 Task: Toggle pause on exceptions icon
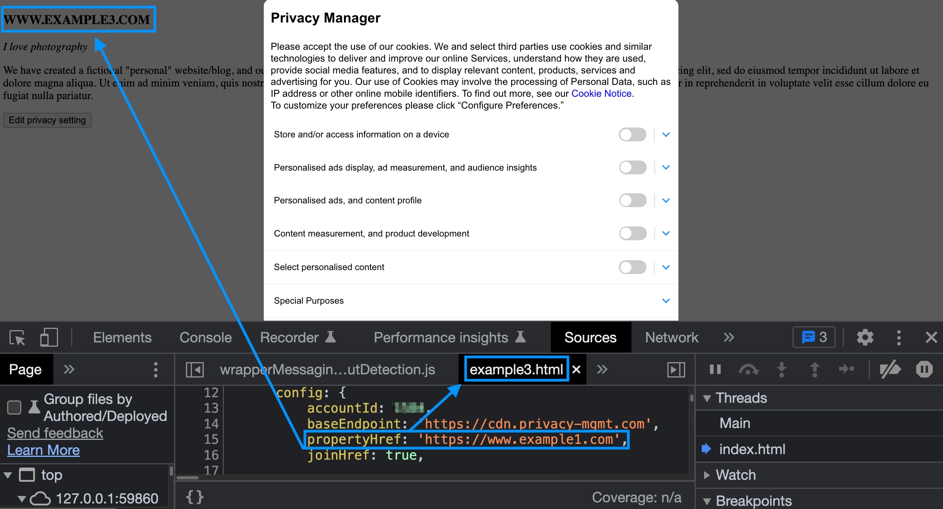[924, 370]
